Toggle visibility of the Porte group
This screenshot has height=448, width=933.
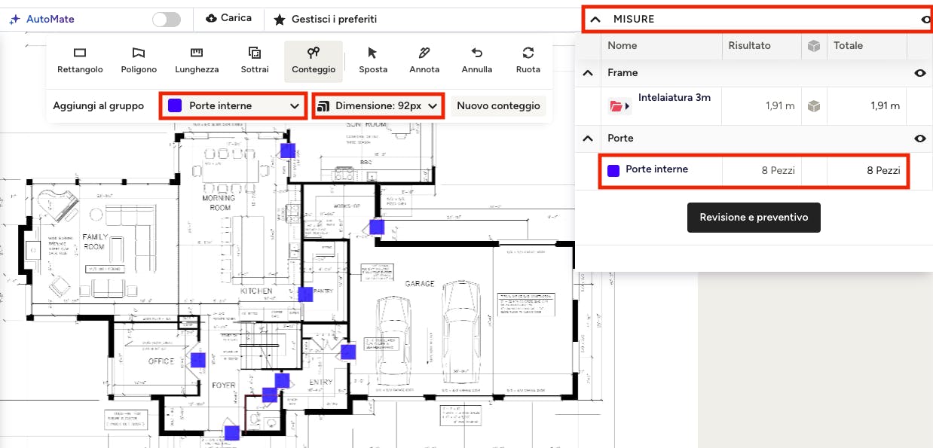[x=919, y=139]
